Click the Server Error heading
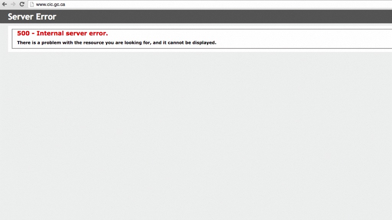The image size is (392, 220). click(x=32, y=17)
